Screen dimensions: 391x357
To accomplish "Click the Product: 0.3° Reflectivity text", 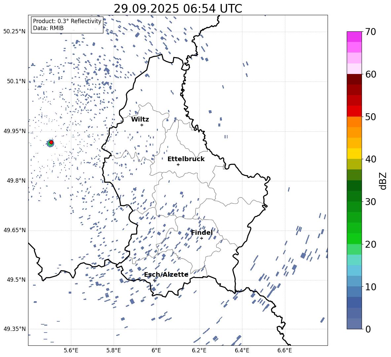I will pos(67,21).
